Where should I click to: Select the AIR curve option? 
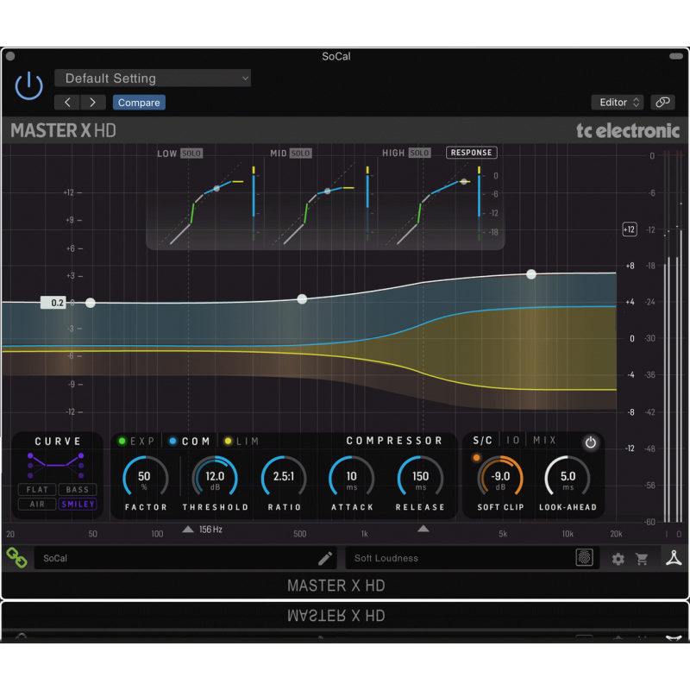tap(37, 504)
